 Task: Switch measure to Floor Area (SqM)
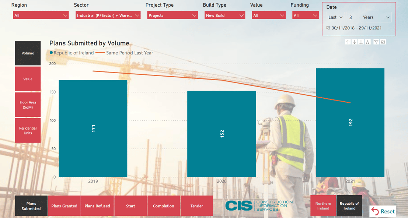28,105
